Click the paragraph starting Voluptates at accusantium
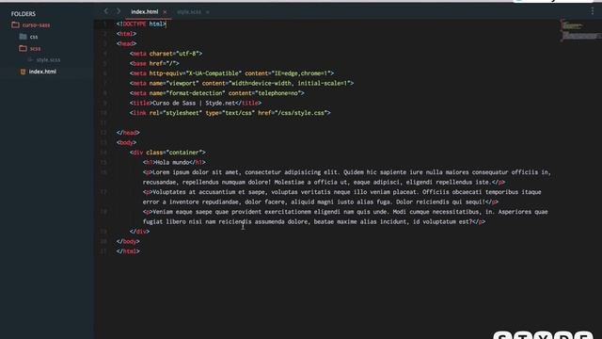 click(x=341, y=197)
